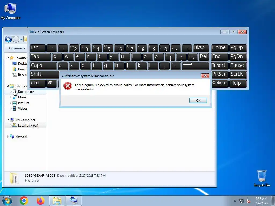Toggle the Ctrl key on On-Screen Keyboard
The image size is (275, 206).
coord(38,83)
